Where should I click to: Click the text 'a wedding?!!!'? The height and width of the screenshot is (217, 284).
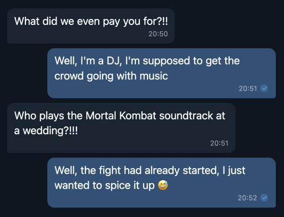(x=46, y=131)
